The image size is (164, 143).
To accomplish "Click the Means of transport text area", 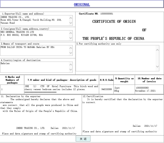I will click(x=36, y=50).
